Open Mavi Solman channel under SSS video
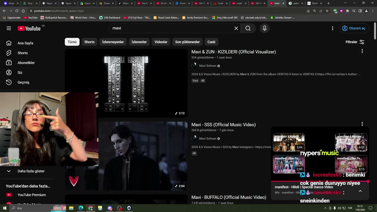This screenshot has width=377, height=212. [x=208, y=138]
